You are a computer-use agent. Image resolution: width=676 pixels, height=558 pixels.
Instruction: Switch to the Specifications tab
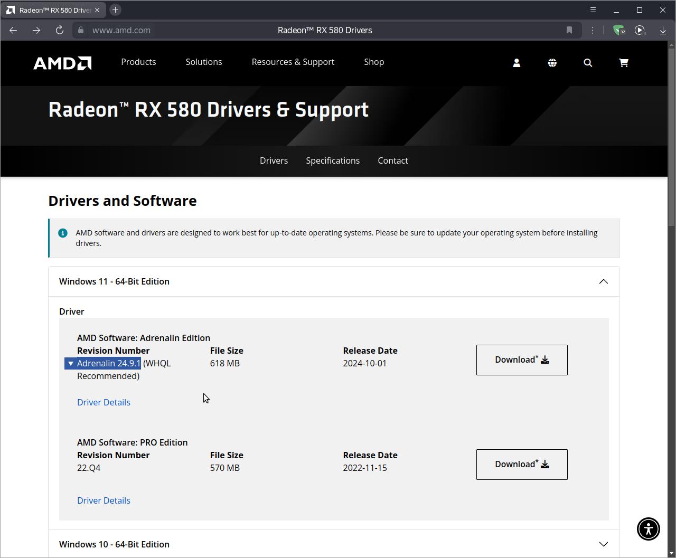333,160
